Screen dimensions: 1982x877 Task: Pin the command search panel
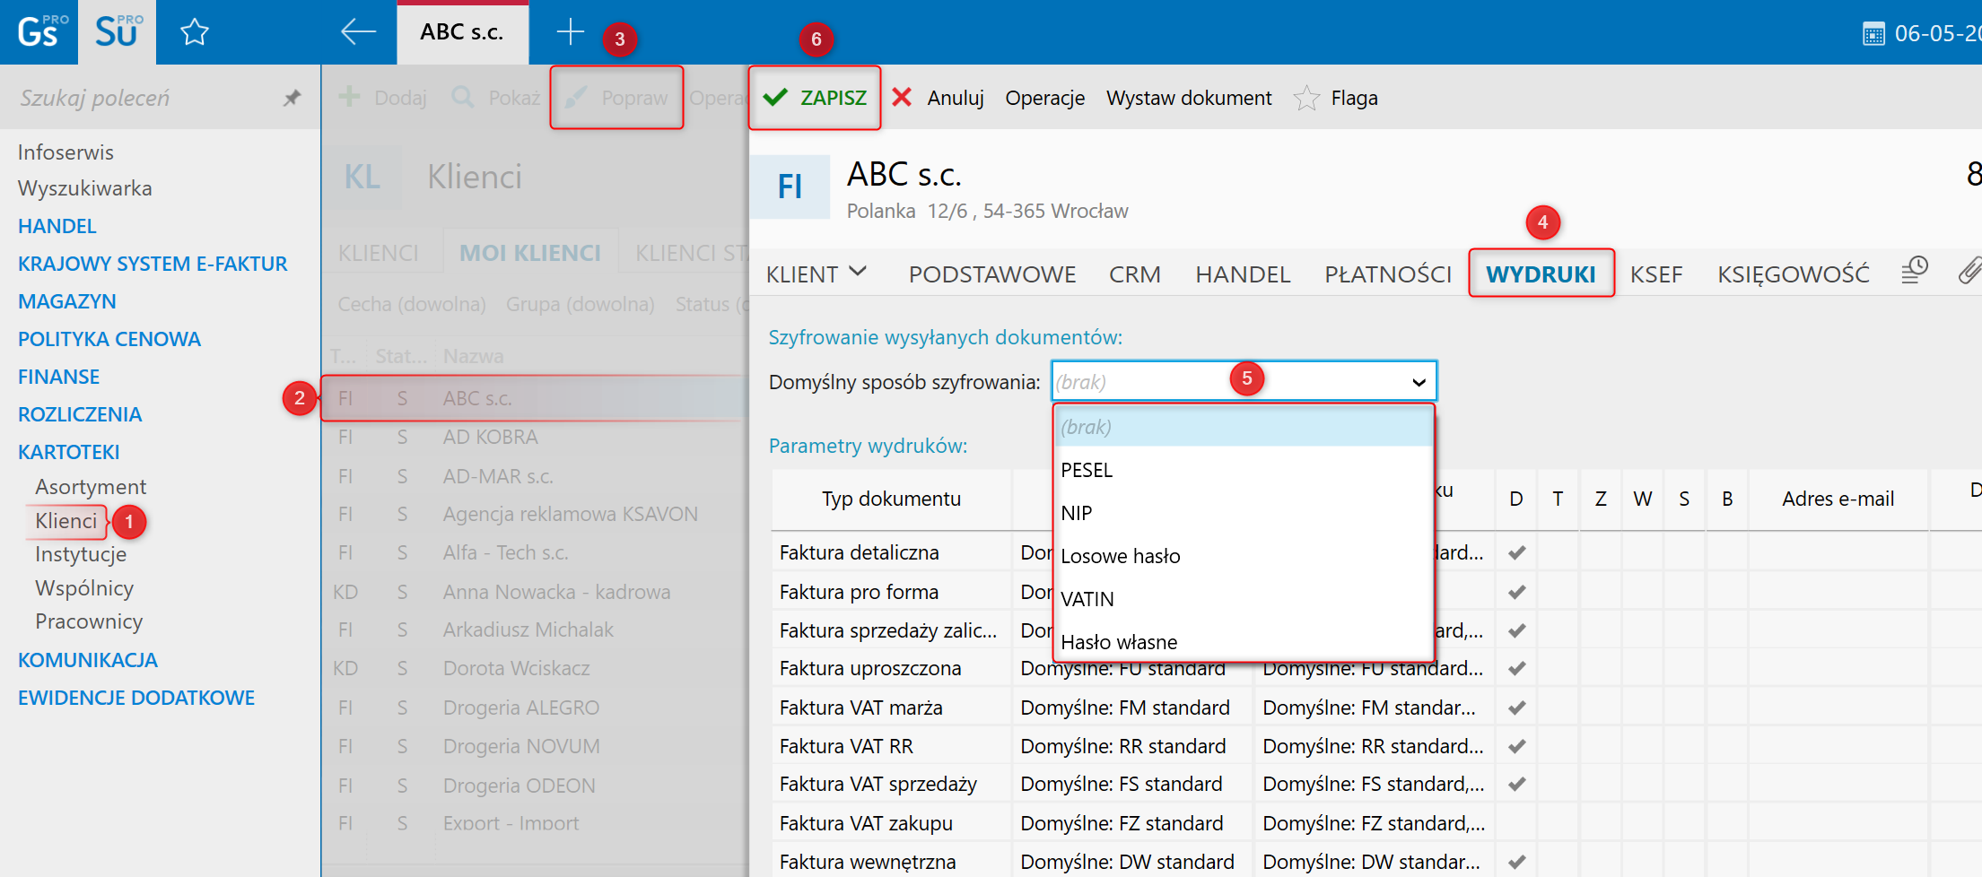[x=292, y=98]
